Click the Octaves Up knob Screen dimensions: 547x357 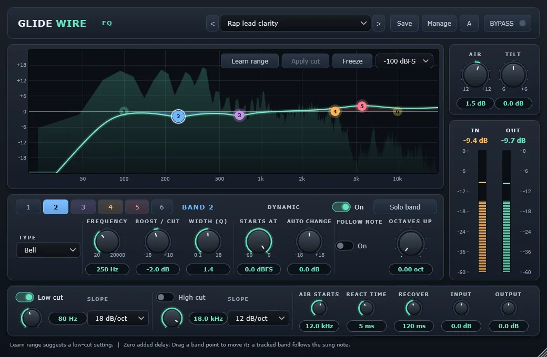[411, 243]
